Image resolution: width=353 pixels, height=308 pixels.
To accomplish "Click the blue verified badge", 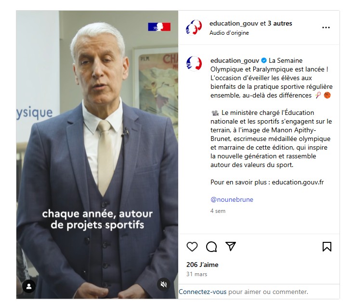I will click(264, 60).
